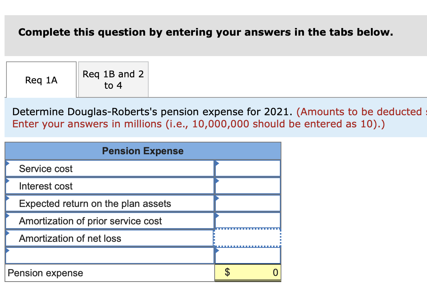Screen dimensions: 427x285
Task: Switch to the Req 1B and 2 to 4 tab
Action: pos(113,79)
